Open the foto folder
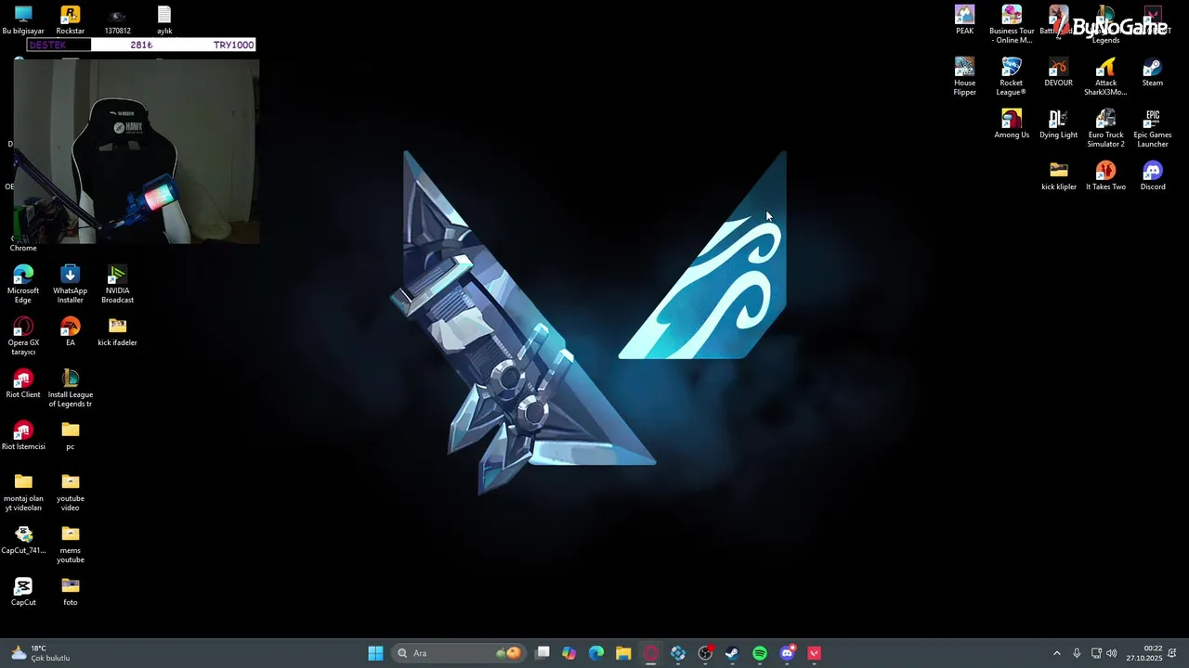The height and width of the screenshot is (668, 1189). [x=70, y=591]
